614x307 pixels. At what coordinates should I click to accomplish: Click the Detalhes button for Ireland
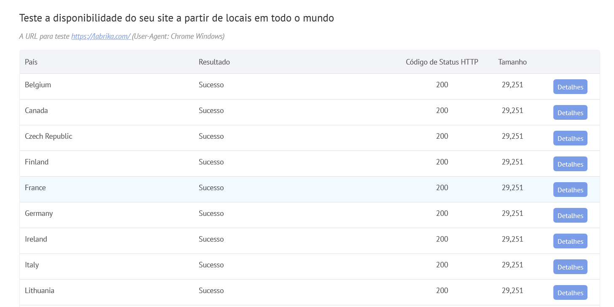click(x=570, y=241)
